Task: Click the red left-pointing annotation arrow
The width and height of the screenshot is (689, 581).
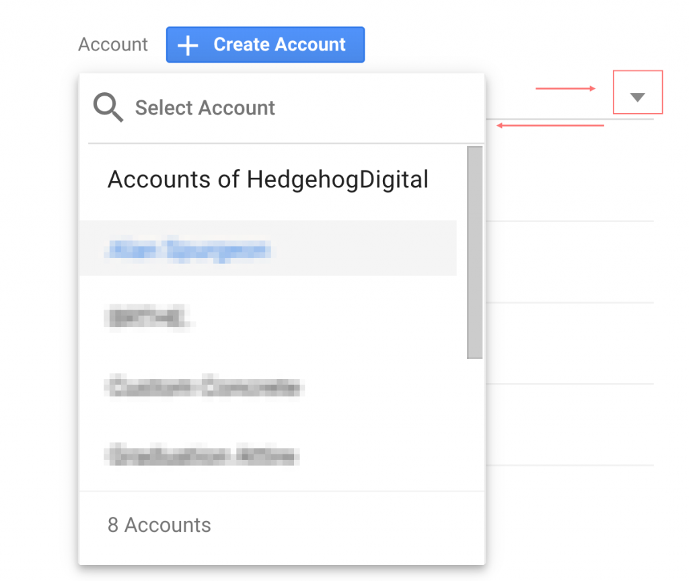Action: (x=550, y=125)
